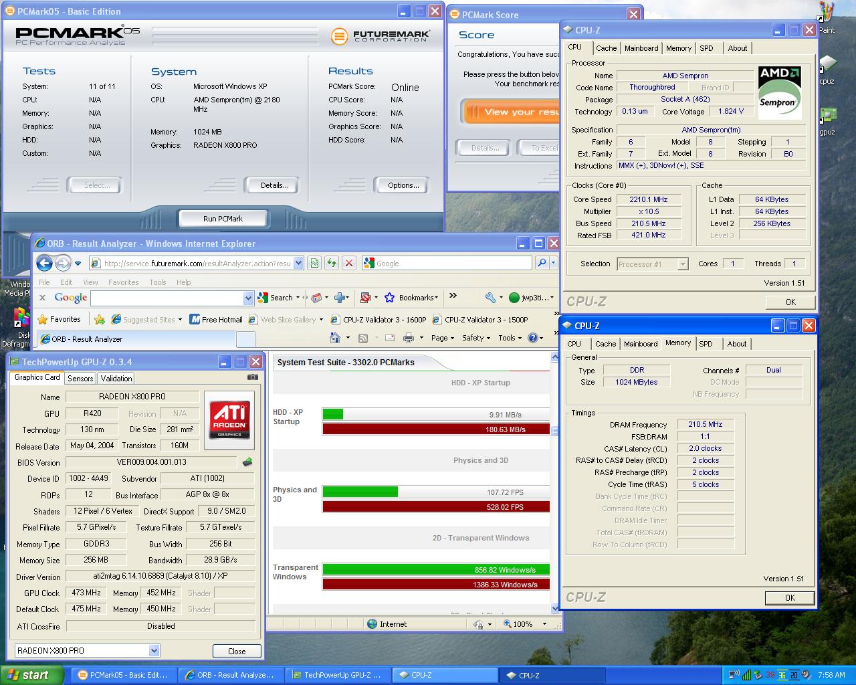Click the popup blocker icon in Google toolbar
This screenshot has height=685, width=856.
(365, 298)
